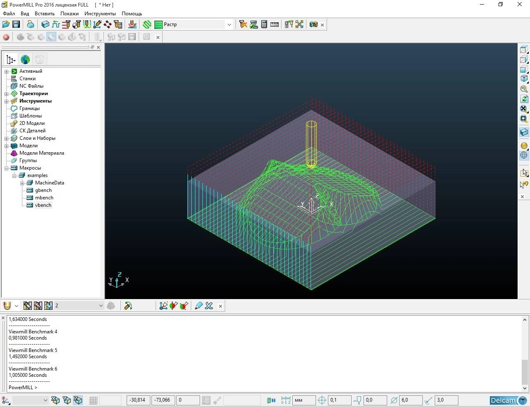Open the Растр strategy dropdown

(229, 24)
